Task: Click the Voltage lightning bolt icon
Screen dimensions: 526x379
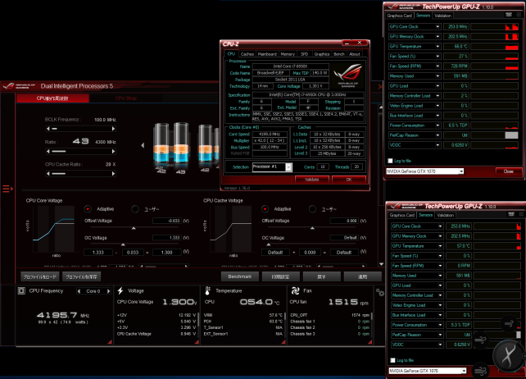Action: [120, 290]
